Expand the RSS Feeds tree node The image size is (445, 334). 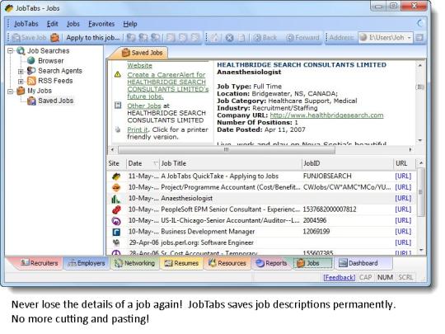pos(21,81)
